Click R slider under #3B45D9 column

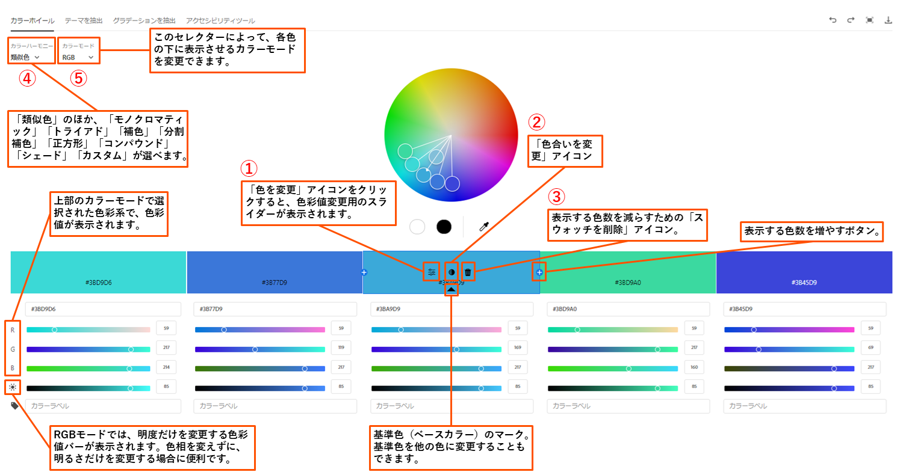[x=789, y=329]
